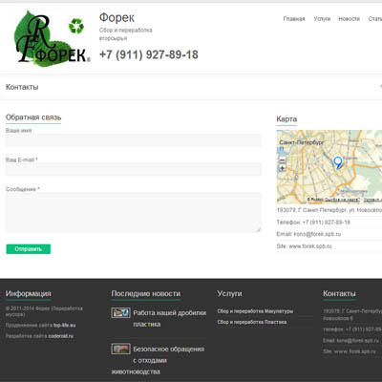The height and width of the screenshot is (382, 382).
Task: Click the green Отправить button
Action: [x=29, y=249]
